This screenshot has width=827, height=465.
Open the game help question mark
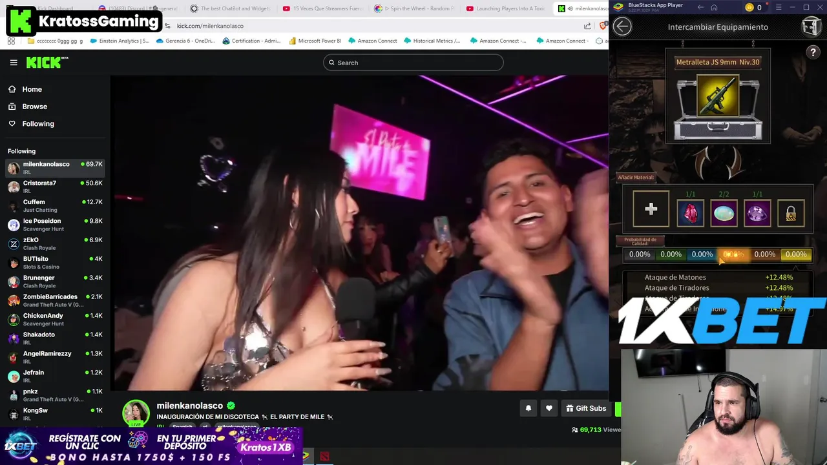point(813,52)
